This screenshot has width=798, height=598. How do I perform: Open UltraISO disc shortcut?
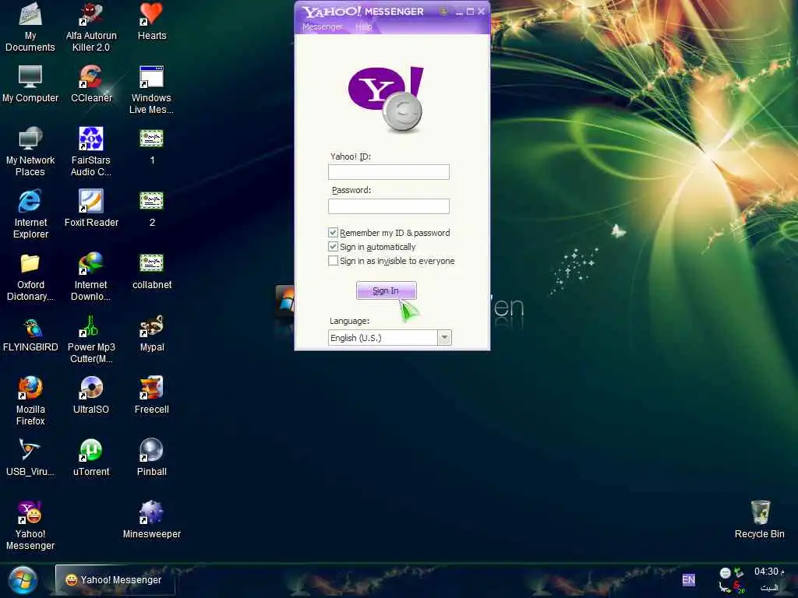pyautogui.click(x=91, y=396)
